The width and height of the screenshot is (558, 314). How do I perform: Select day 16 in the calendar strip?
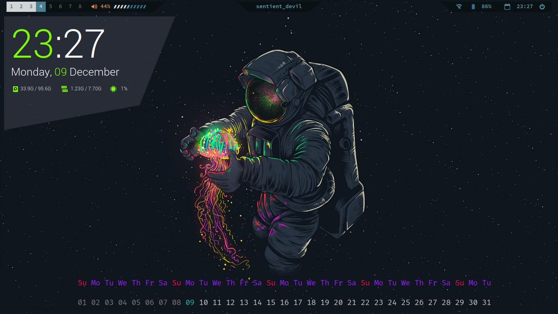(284, 303)
